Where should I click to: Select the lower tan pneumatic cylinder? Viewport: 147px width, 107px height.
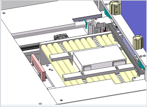click(x=138, y=42)
